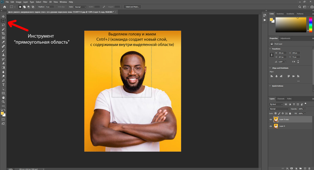Collapse the Align and Distribute section
Image resolution: width=314 pixels, height=170 pixels.
pyautogui.click(x=270, y=68)
